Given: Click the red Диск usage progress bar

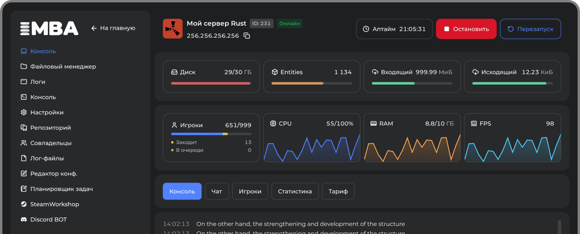Looking at the screenshot, I should (211, 83).
